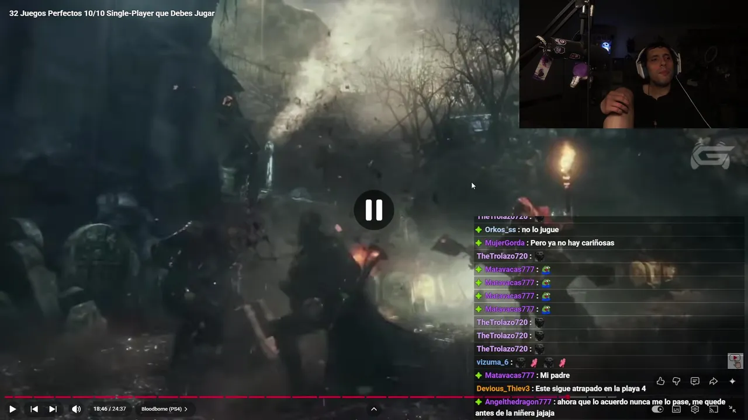This screenshot has width=748, height=420.
Task: Click chat username Orkos_ss
Action: tap(500, 230)
